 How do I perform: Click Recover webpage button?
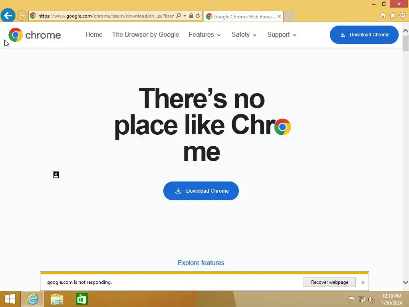[x=330, y=282]
